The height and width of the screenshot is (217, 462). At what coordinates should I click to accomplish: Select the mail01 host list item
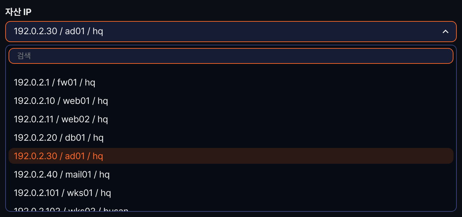click(231, 174)
